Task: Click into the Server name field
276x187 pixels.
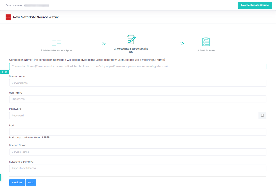Action: coord(138,83)
